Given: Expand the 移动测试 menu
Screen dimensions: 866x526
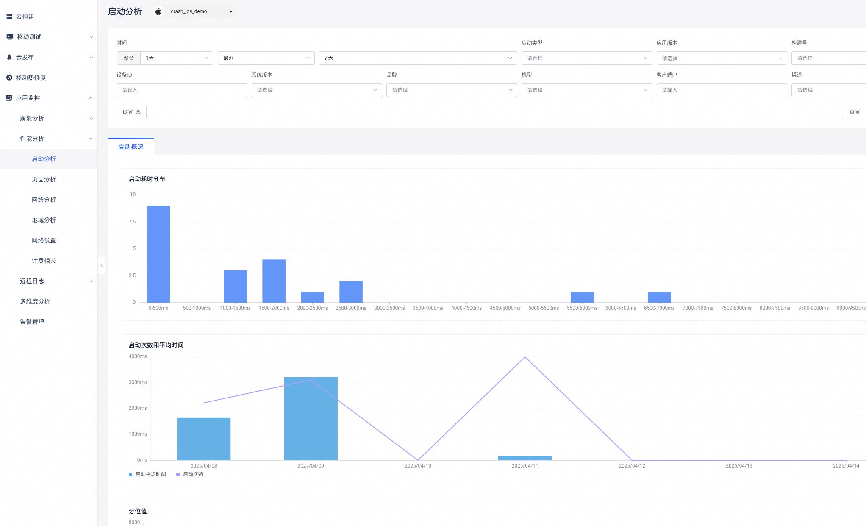Looking at the screenshot, I should pos(91,37).
